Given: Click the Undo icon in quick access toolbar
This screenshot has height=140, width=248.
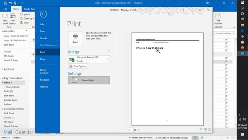Looking at the screenshot, I should [x=10, y=3].
